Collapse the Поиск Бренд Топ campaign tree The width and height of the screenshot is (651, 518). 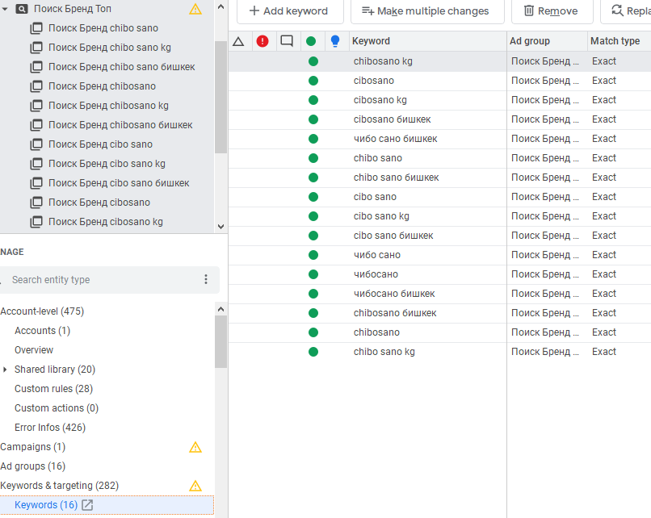[5, 9]
